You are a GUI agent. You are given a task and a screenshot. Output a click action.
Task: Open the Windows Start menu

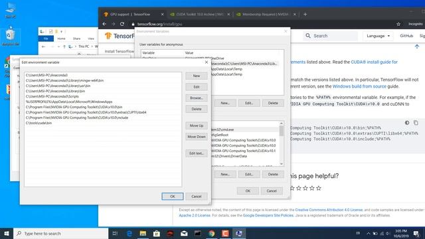click(x=7, y=233)
